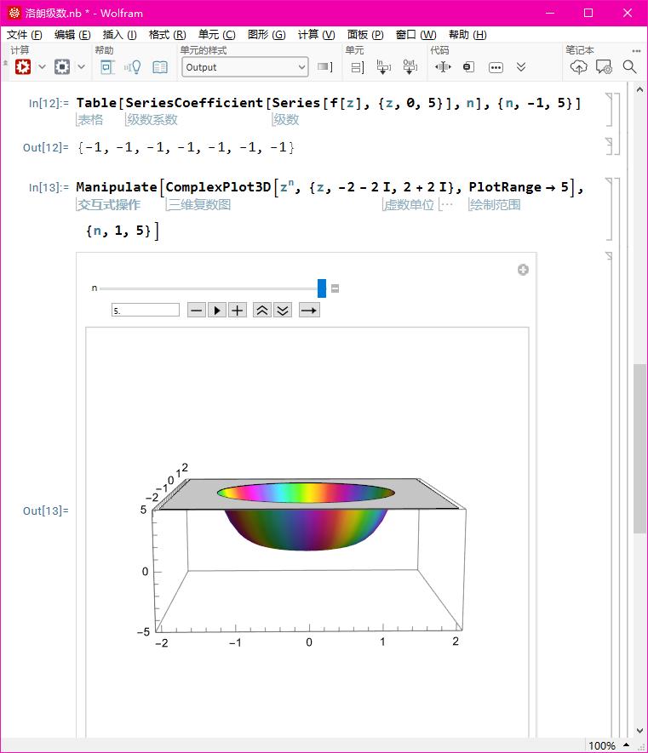Open the 格式 (R) menu

pyautogui.click(x=167, y=35)
